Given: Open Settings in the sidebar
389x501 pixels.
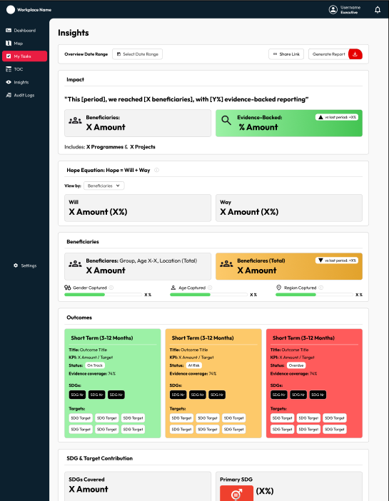Looking at the screenshot, I should pos(25,265).
